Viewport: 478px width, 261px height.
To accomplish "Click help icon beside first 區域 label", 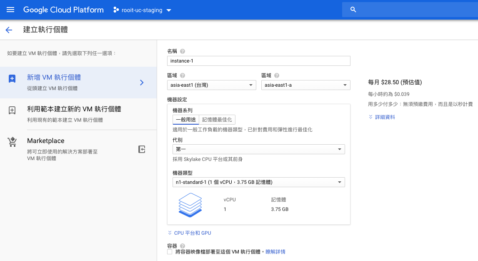I will tap(182, 75).
